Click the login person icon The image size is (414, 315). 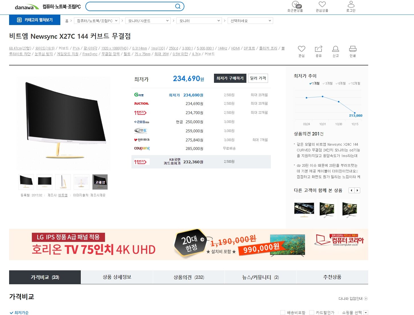pyautogui.click(x=351, y=4)
